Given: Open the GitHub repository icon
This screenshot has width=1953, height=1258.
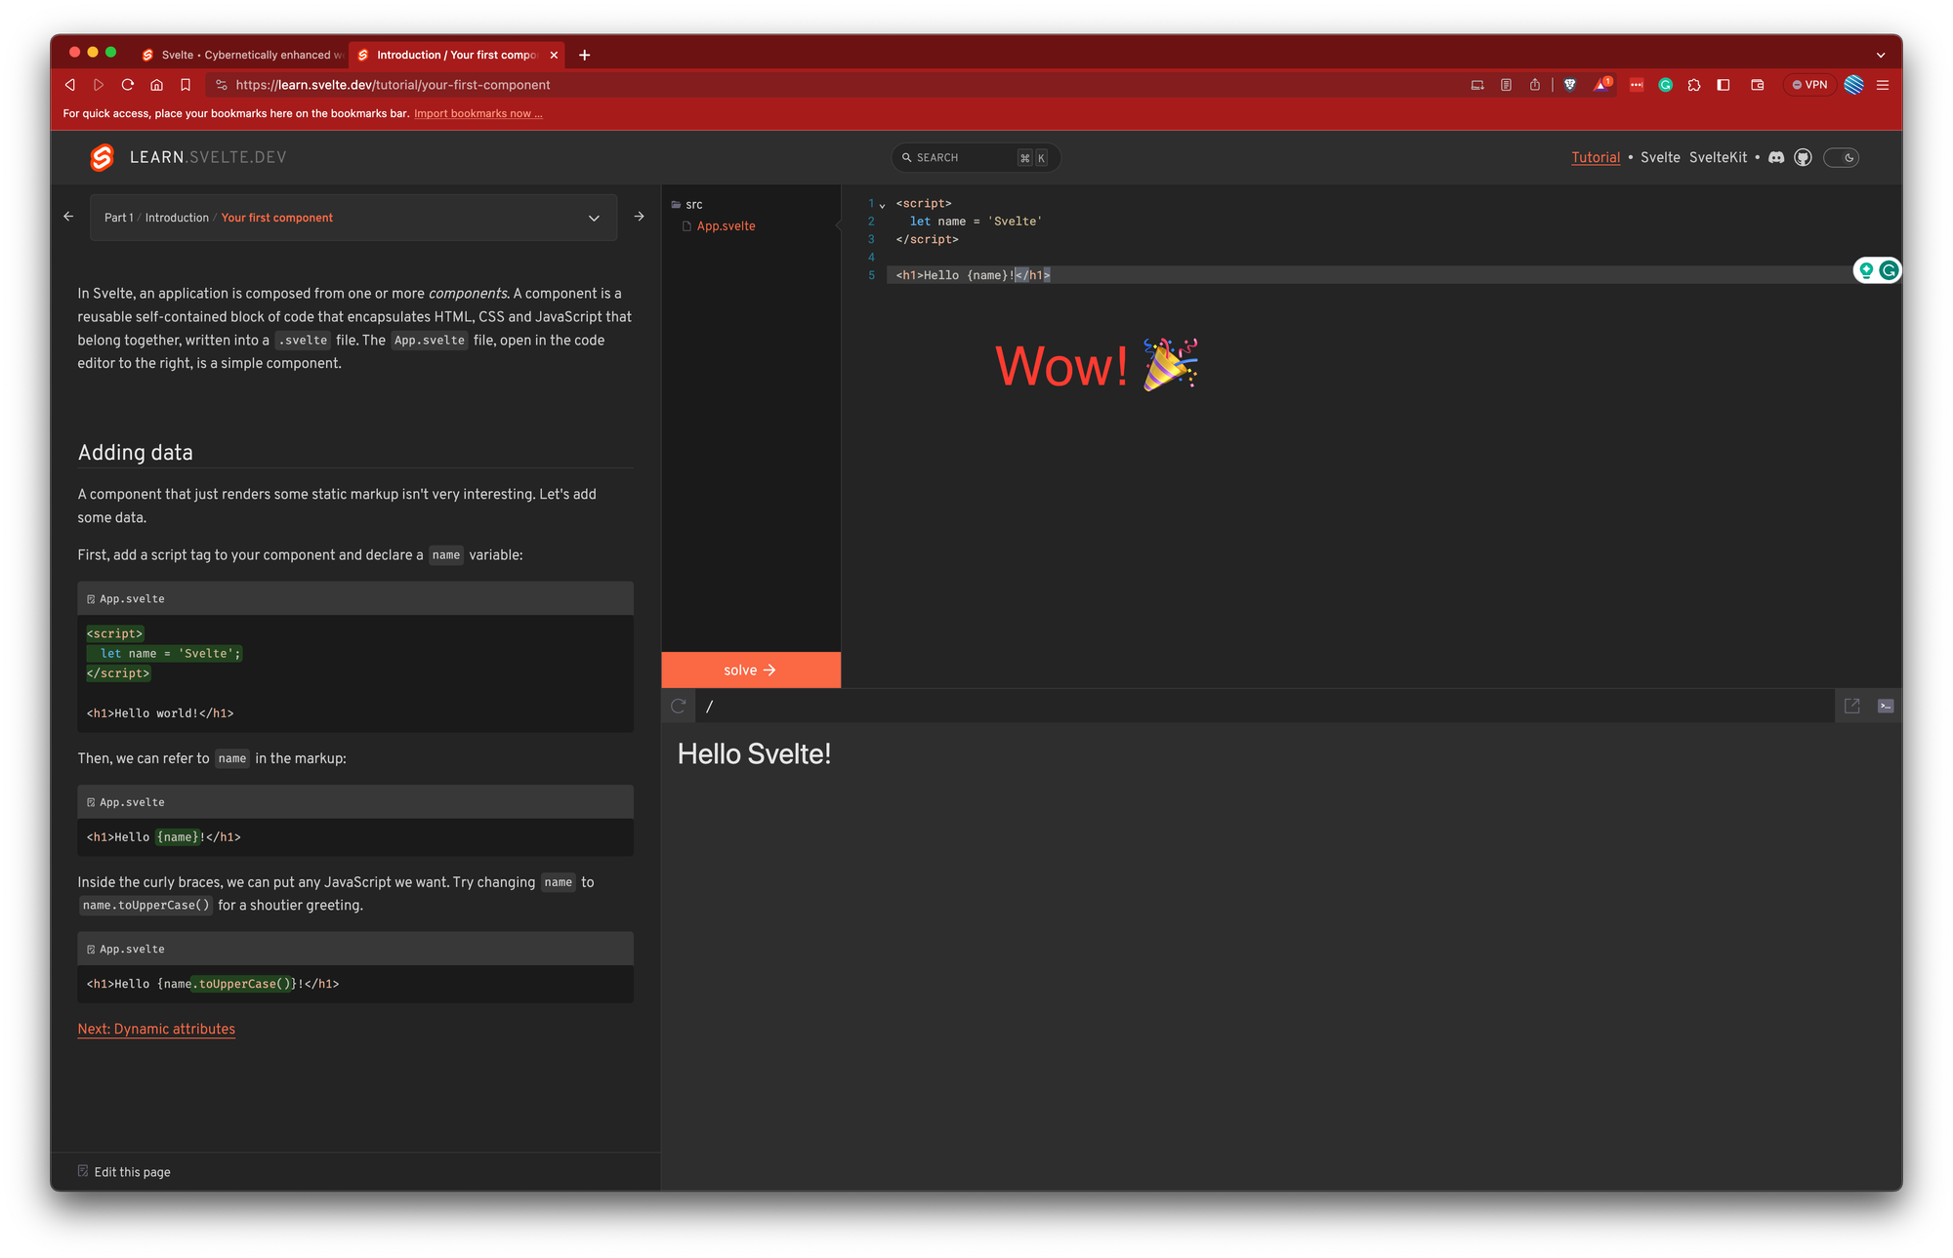Looking at the screenshot, I should point(1803,157).
